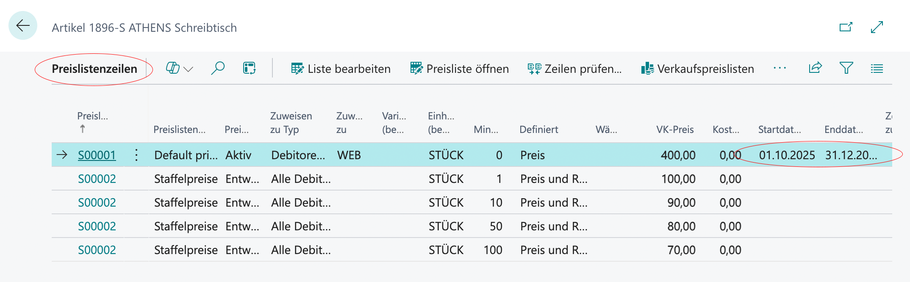The height and width of the screenshot is (282, 910).
Task: Select Preisliste öffnen action
Action: pyautogui.click(x=460, y=69)
